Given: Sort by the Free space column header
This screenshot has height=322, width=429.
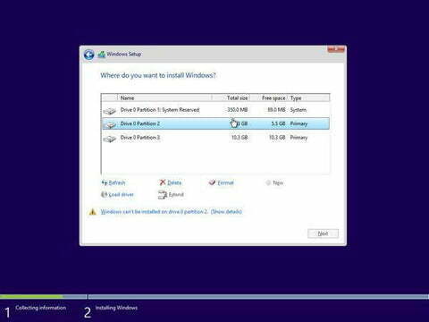Looking at the screenshot, I should [x=269, y=97].
